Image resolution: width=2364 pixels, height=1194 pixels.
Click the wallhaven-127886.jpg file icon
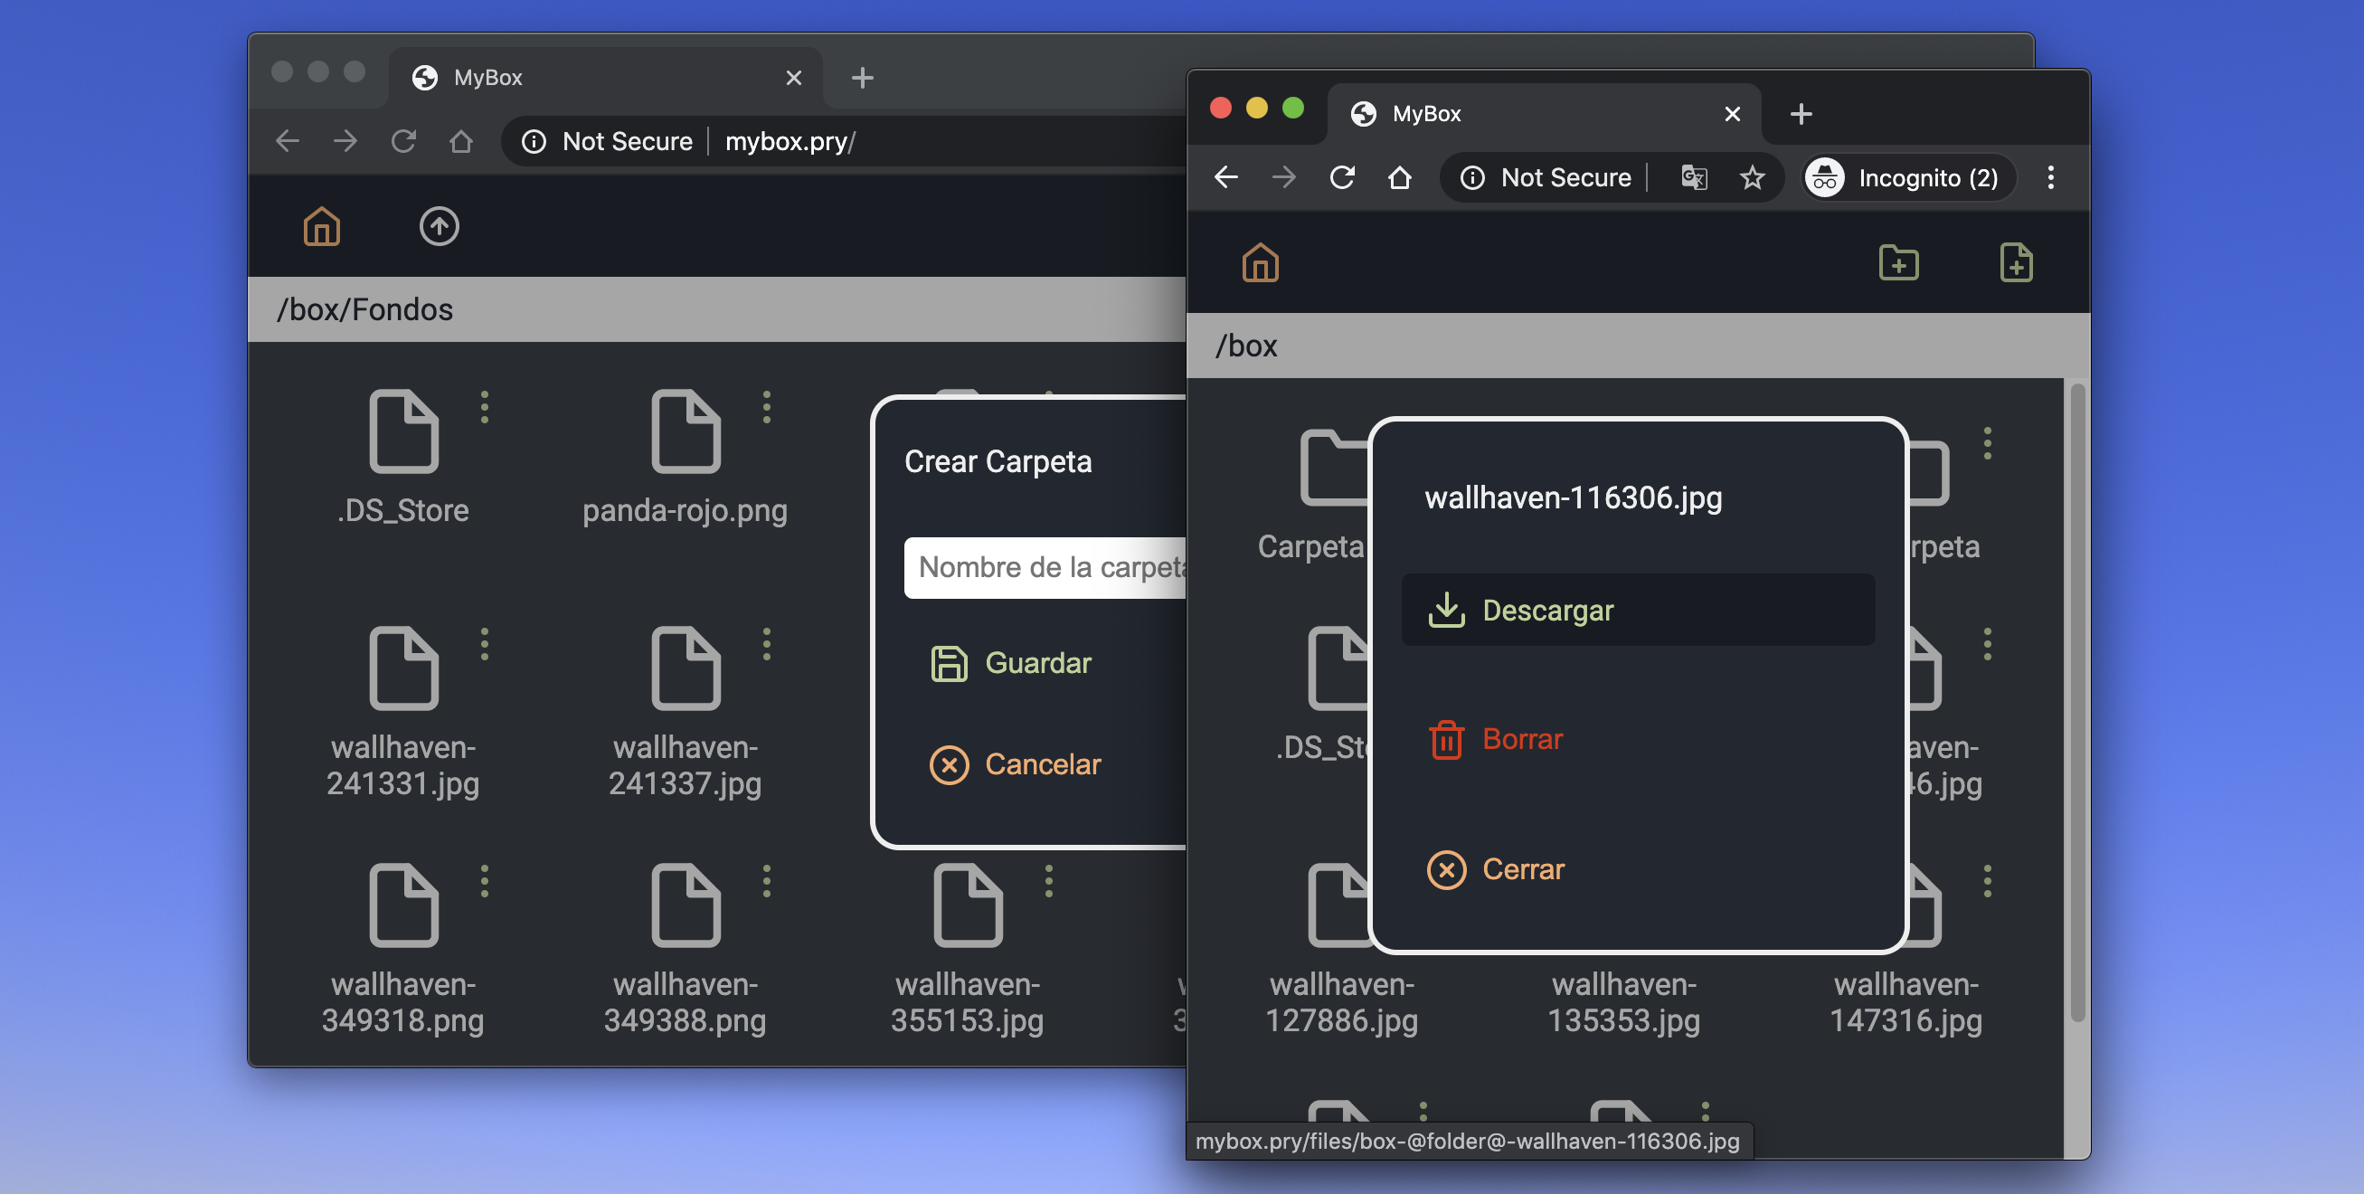(1338, 904)
